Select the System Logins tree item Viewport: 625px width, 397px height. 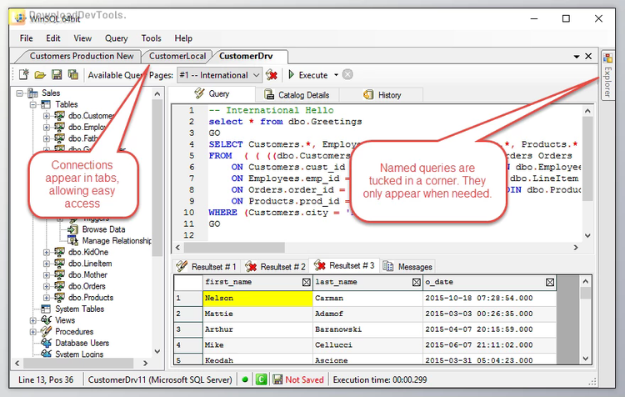[79, 354]
